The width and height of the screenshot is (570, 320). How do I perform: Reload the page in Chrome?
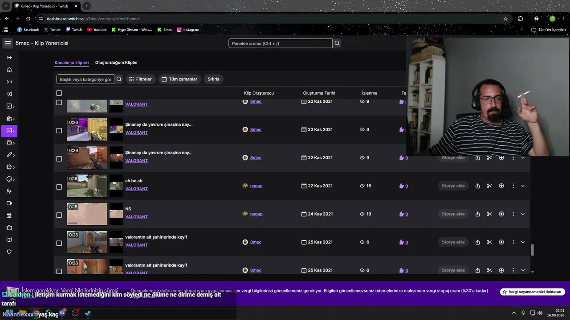click(x=28, y=19)
